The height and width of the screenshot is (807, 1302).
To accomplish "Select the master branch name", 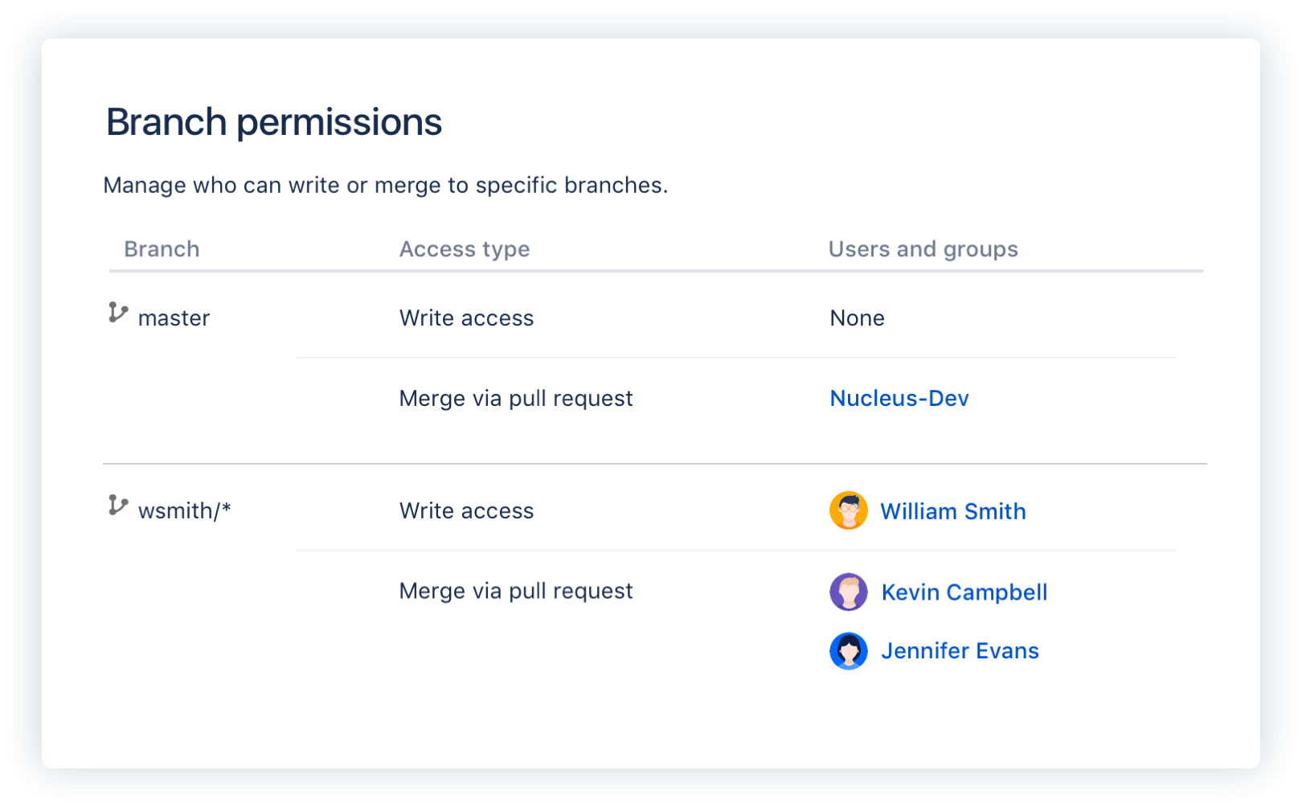I will point(174,317).
